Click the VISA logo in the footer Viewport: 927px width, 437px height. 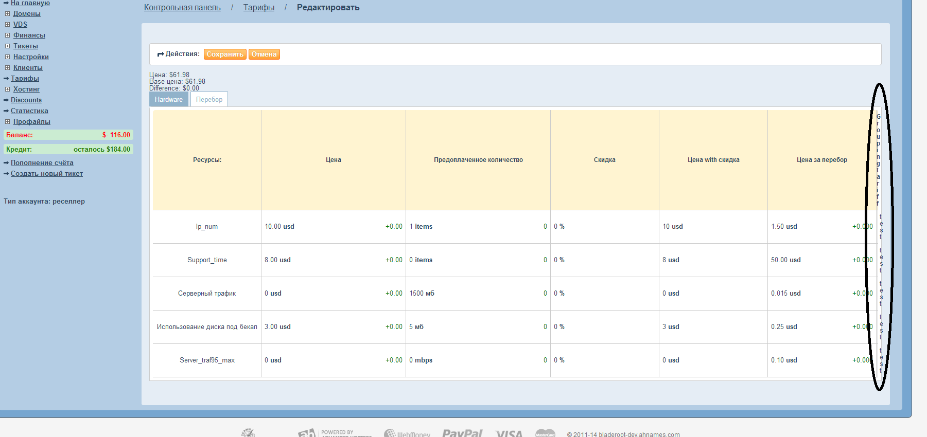click(509, 433)
